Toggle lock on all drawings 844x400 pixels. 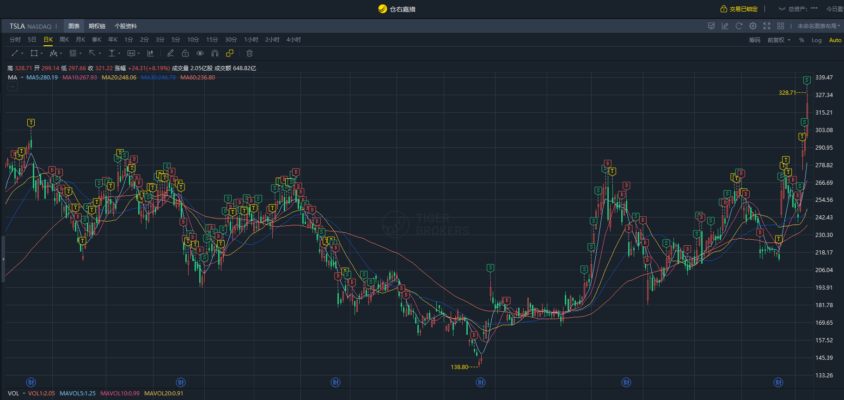coord(185,53)
